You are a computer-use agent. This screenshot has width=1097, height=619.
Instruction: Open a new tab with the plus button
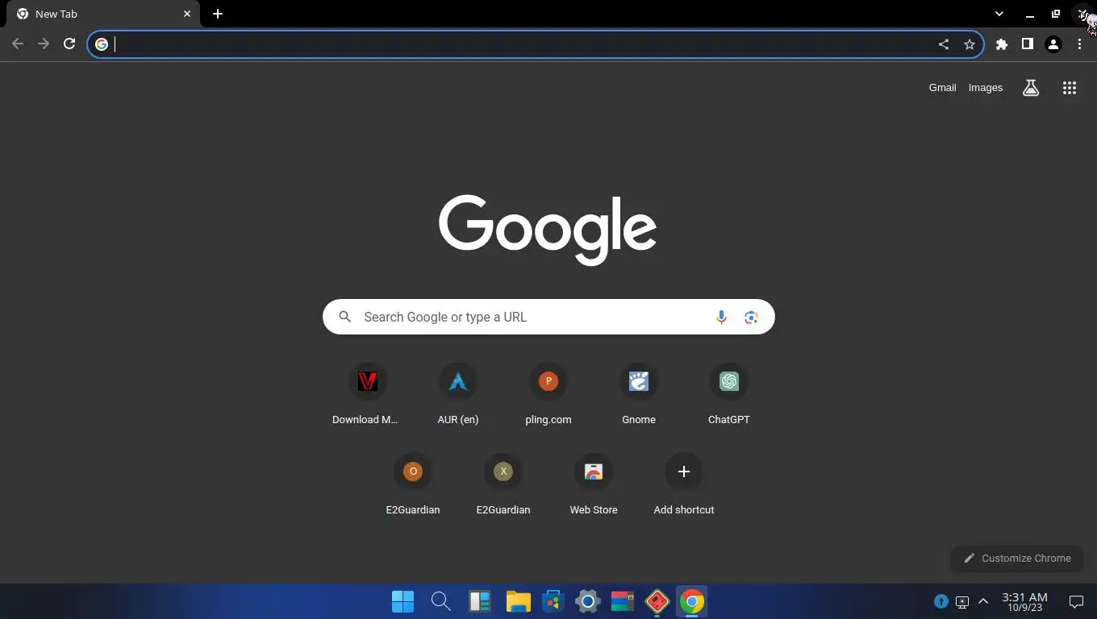tap(218, 14)
